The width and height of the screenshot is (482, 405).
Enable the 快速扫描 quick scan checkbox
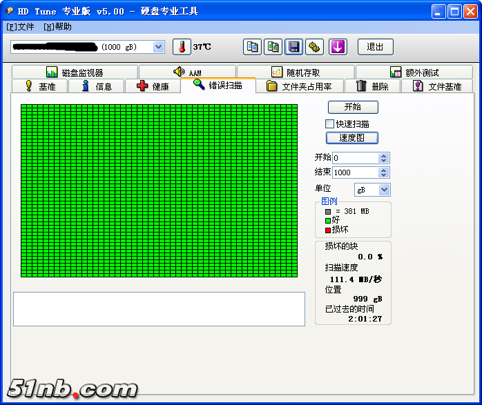coord(330,124)
